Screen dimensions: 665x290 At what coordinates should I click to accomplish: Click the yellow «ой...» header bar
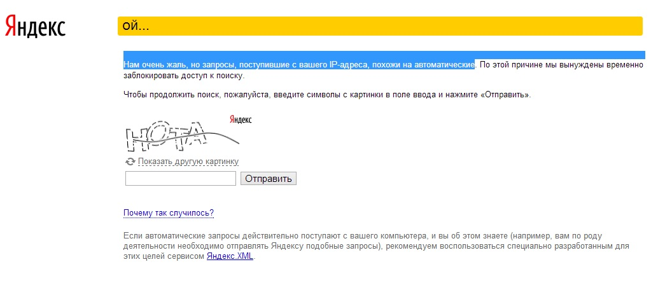click(380, 26)
